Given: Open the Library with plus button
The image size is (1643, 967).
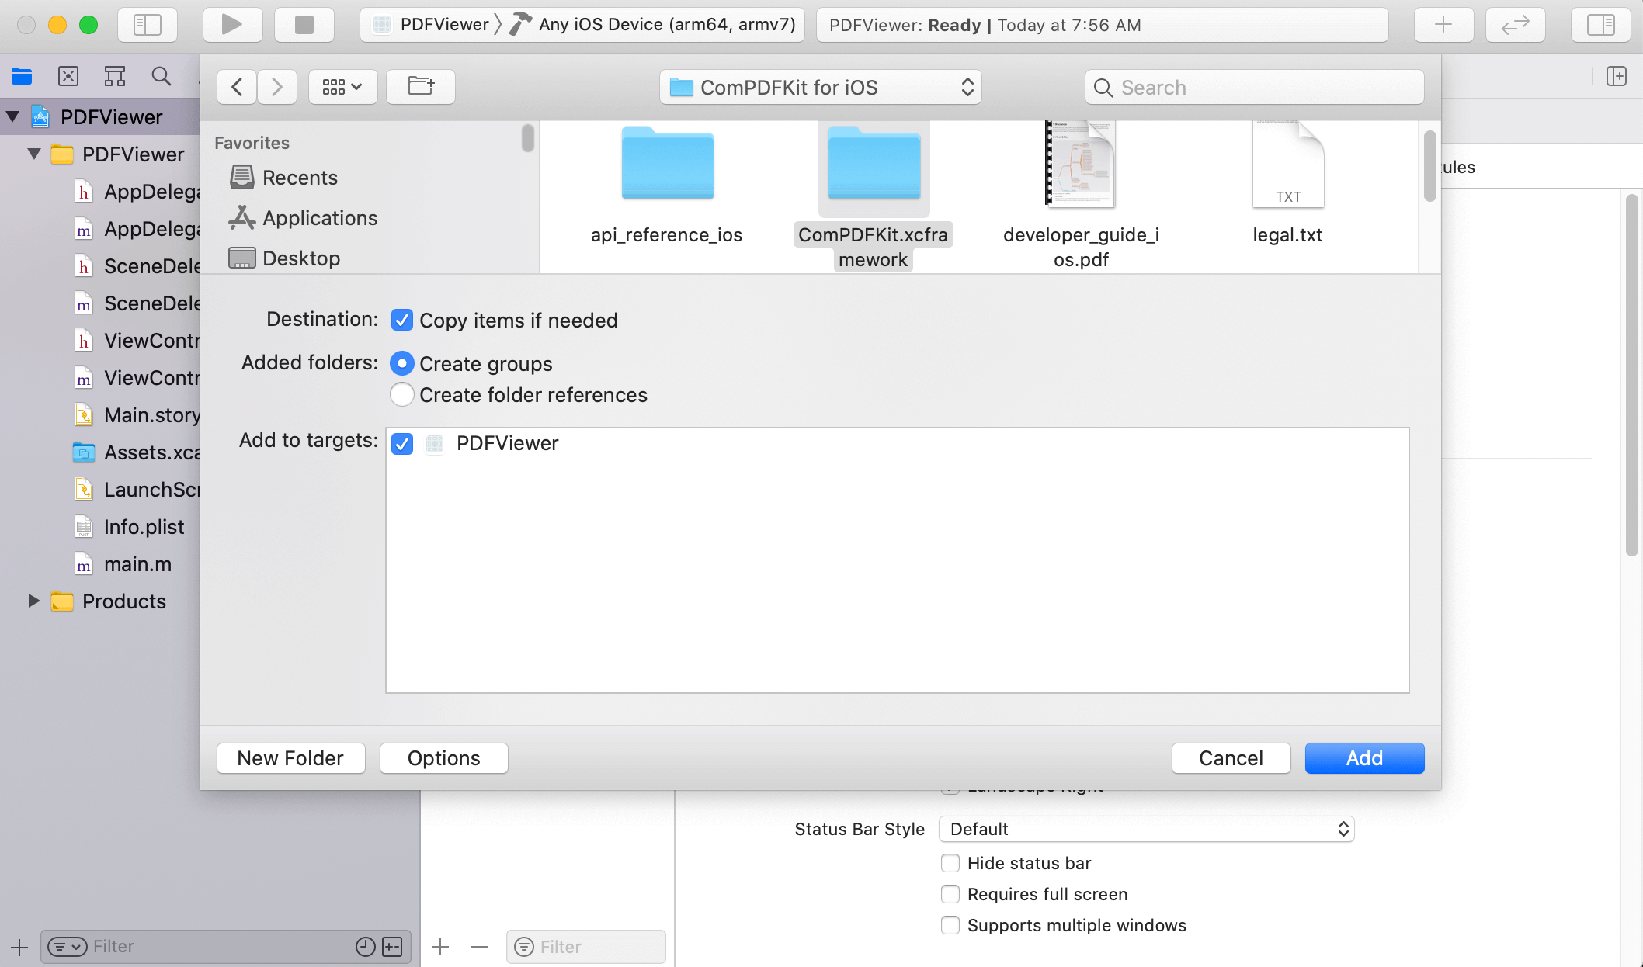Looking at the screenshot, I should (1443, 25).
